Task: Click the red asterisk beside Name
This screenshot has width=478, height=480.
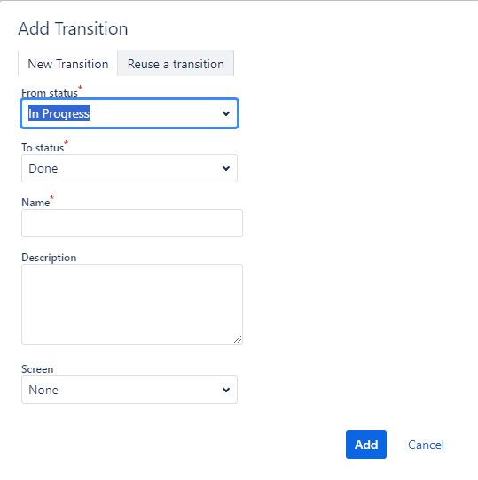Action: tap(51, 197)
